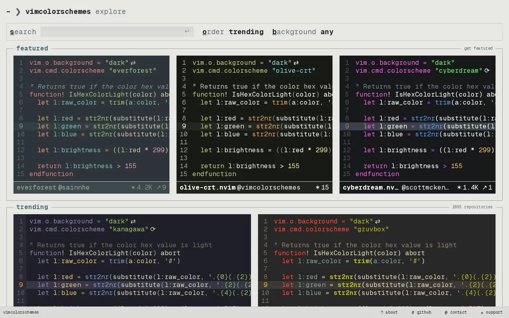This screenshot has height=318, width=509.
Task: Click the trending arrow icon on cyberdream card
Action: tap(484, 187)
